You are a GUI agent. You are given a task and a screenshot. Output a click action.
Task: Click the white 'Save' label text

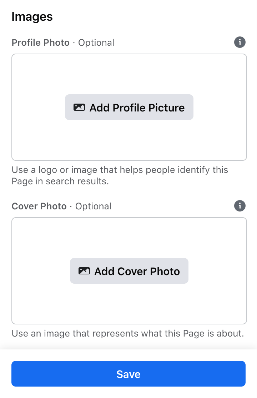pos(128,374)
